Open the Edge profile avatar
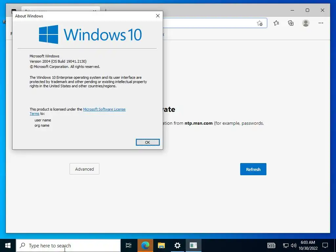The height and width of the screenshot is (252, 336). pos(306,23)
